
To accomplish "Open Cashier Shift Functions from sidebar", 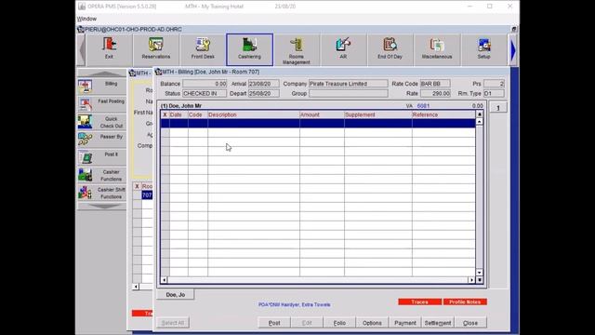I will coord(101,193).
